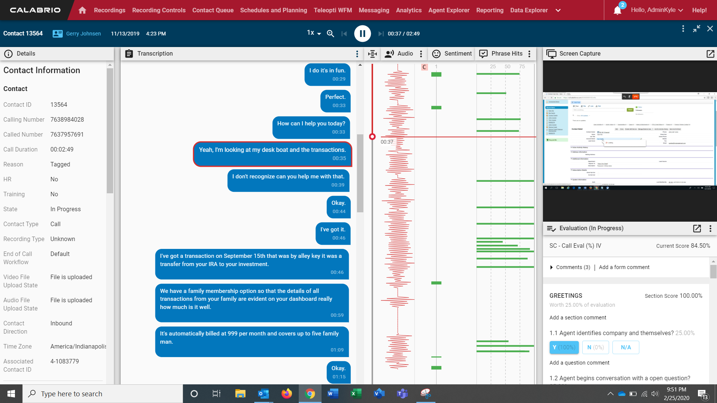Toggle the energy bar timeline icon
Image resolution: width=717 pixels, height=403 pixels.
[x=372, y=54]
